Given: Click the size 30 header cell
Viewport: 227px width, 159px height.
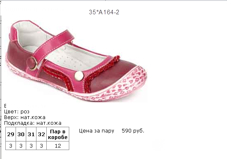Looking at the screenshot, I should pos(21,134).
